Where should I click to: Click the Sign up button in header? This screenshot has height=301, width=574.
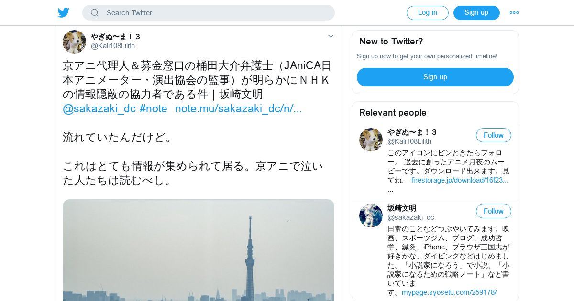click(x=476, y=13)
